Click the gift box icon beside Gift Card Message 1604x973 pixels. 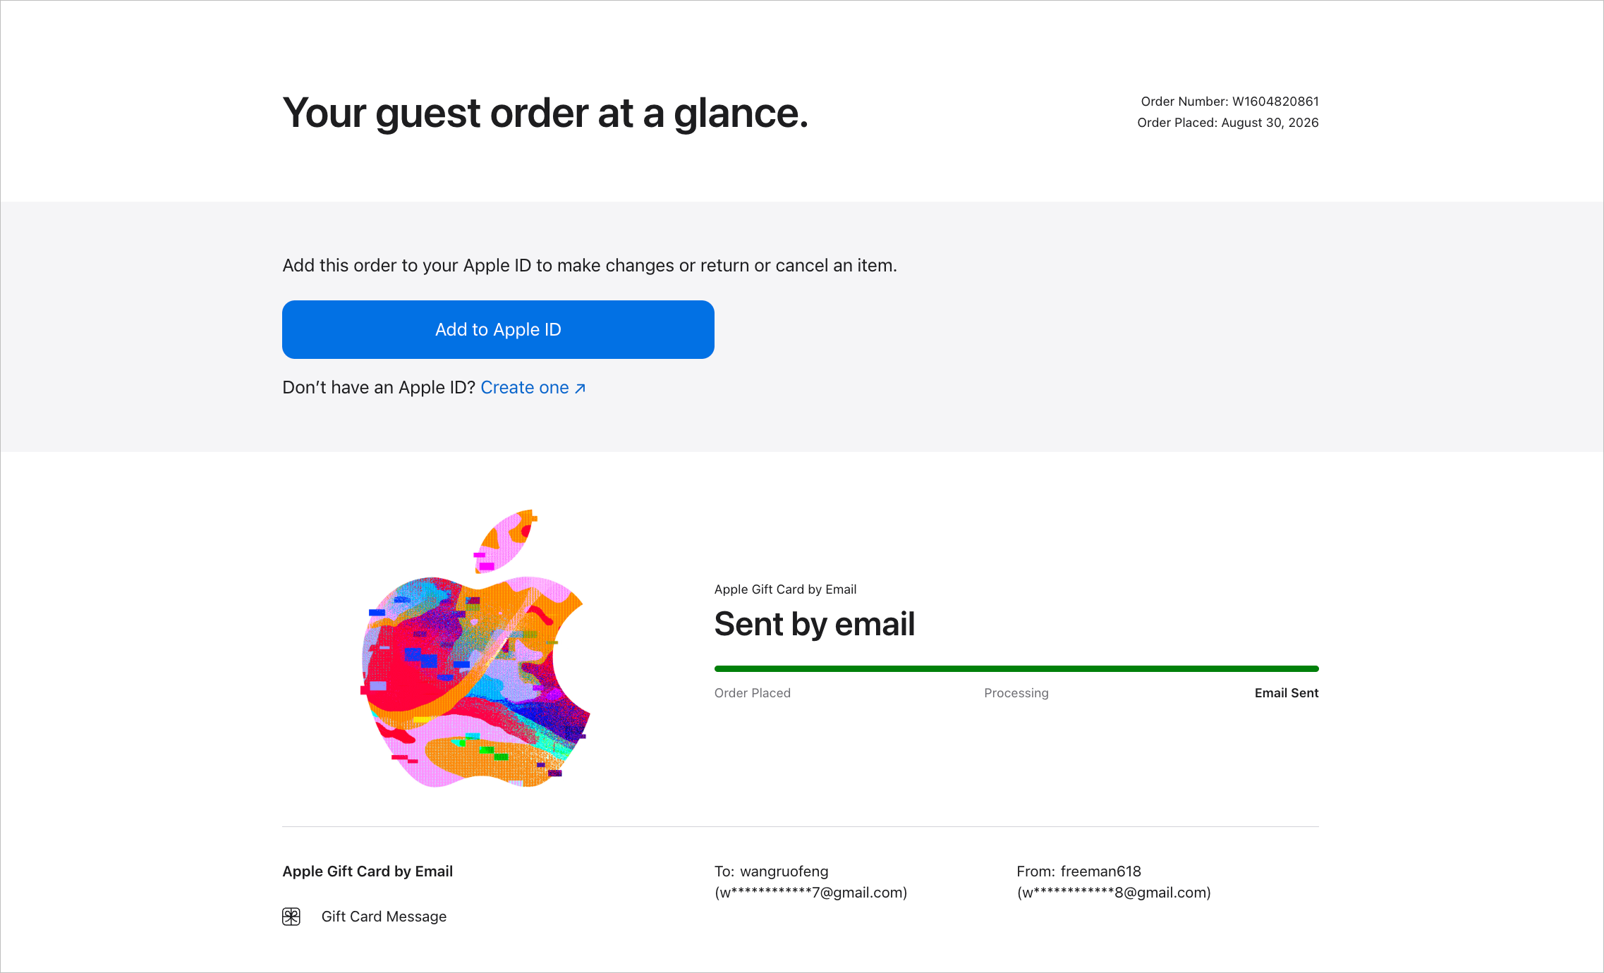pos(291,917)
